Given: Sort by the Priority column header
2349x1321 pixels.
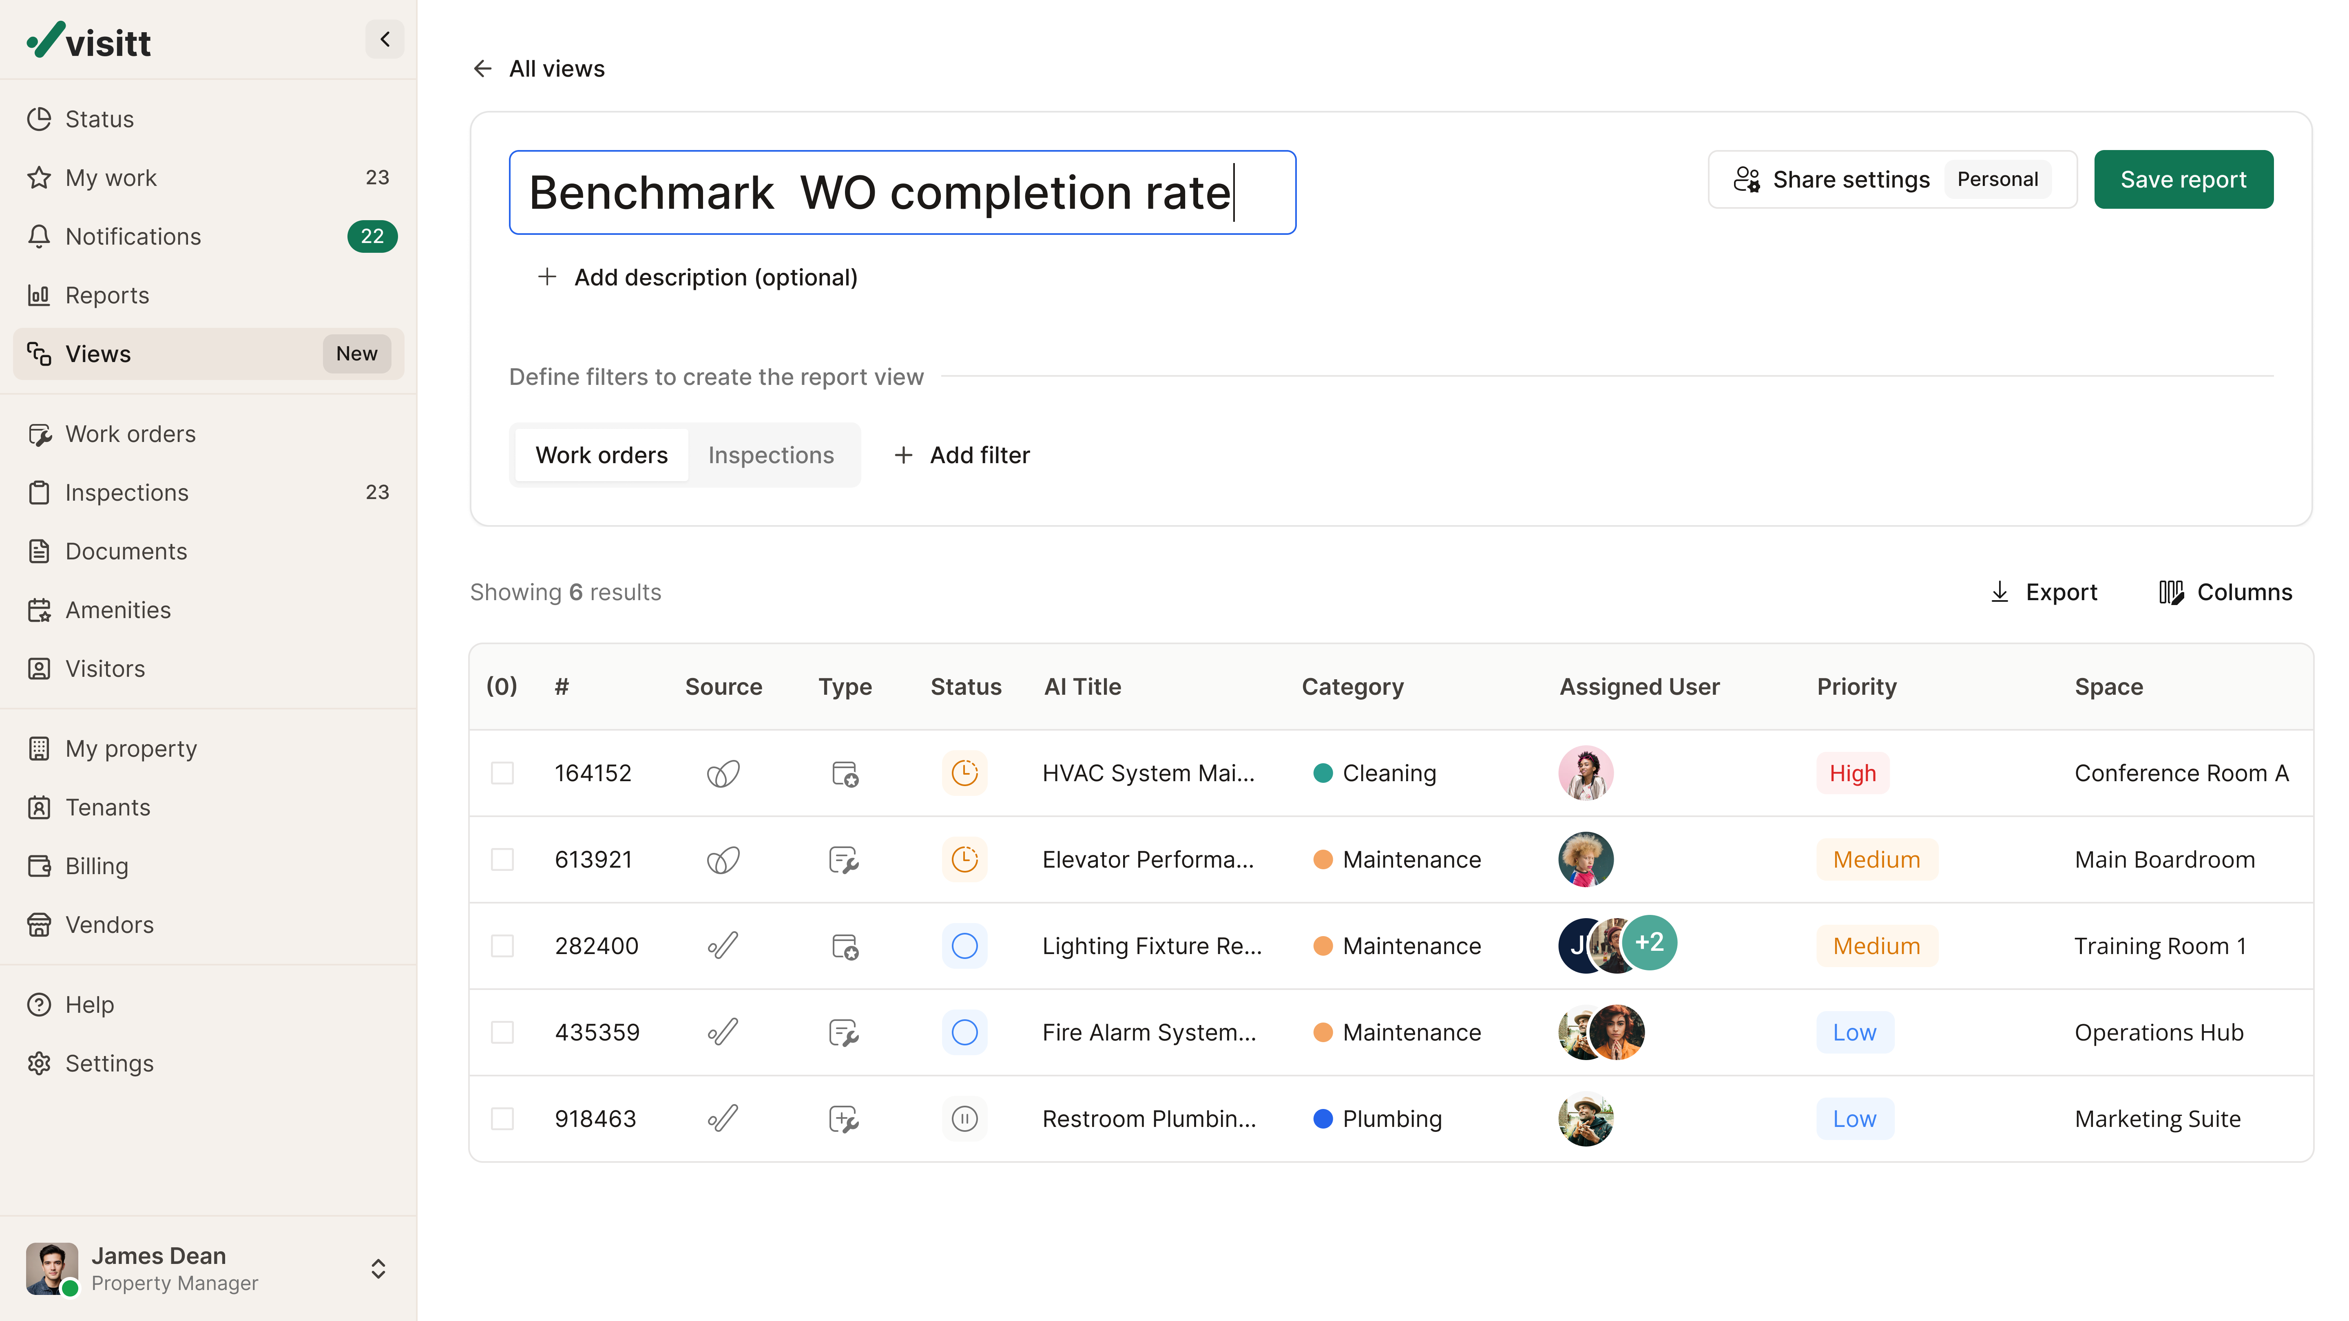Looking at the screenshot, I should click(x=1857, y=687).
